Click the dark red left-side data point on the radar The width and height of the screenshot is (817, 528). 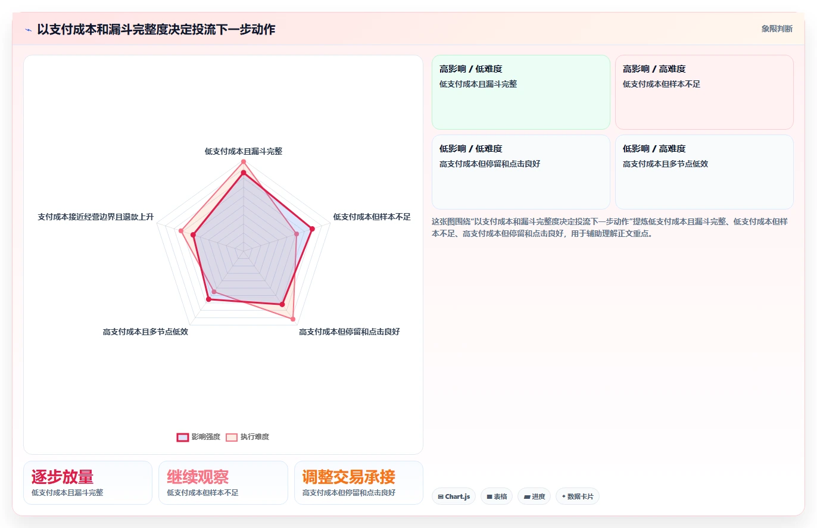(x=193, y=235)
